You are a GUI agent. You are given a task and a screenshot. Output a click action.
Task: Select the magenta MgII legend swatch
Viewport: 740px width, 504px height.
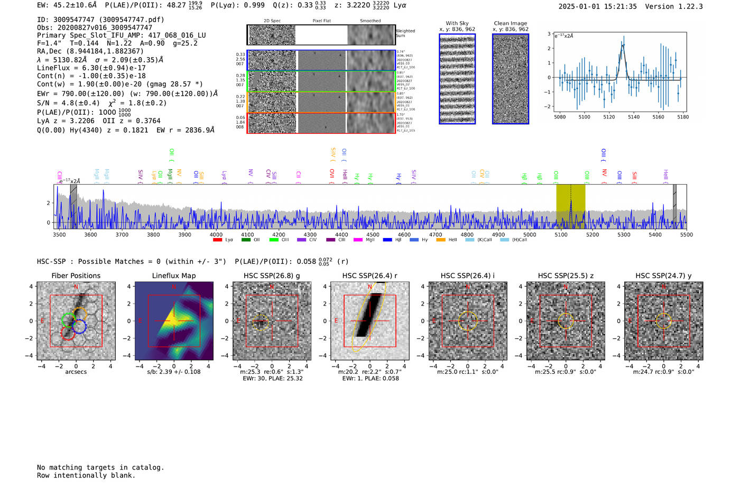click(x=358, y=240)
